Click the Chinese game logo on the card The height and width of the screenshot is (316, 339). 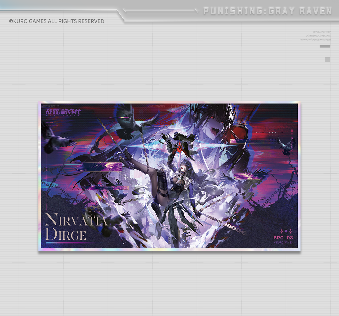click(x=63, y=112)
